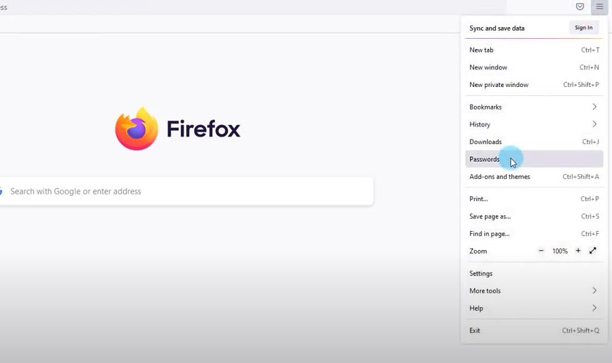
Task: Reset zoom by clicking 100% label
Action: click(560, 252)
